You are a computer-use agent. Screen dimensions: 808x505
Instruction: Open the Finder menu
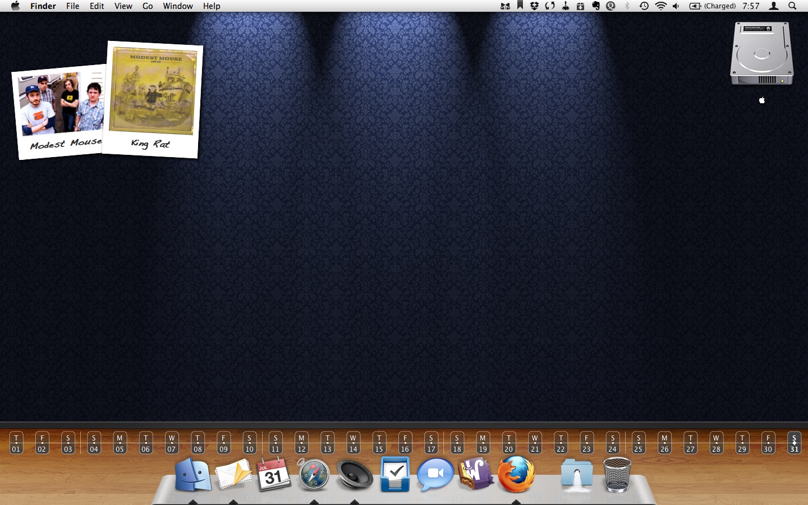43,6
